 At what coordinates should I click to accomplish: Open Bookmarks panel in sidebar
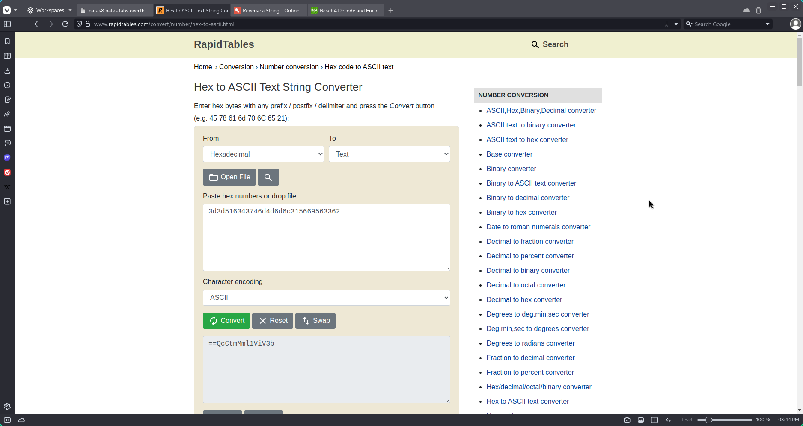click(x=7, y=41)
